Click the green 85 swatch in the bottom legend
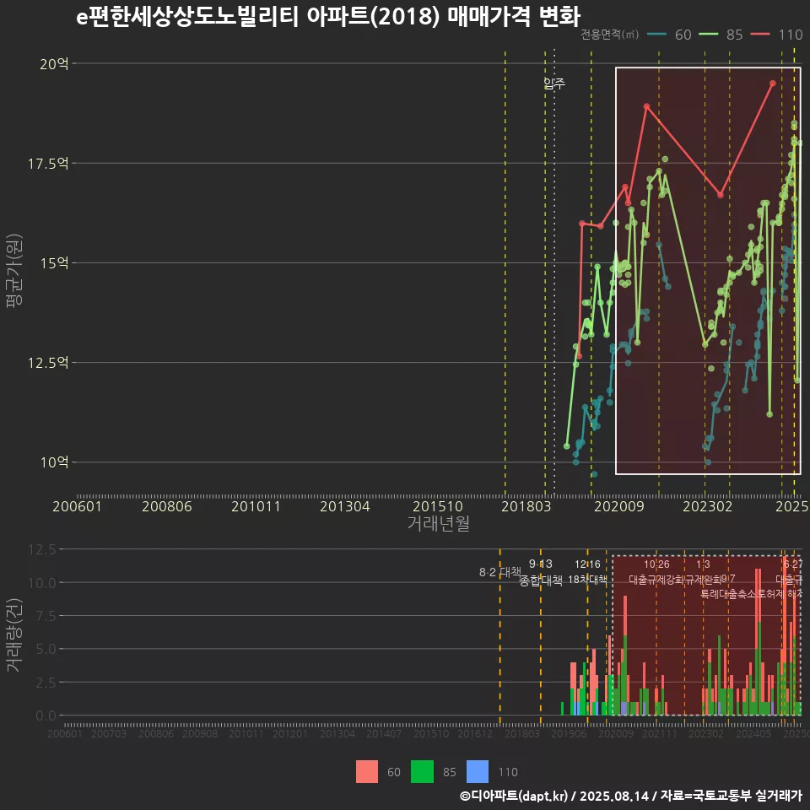The image size is (810, 810). [x=422, y=772]
